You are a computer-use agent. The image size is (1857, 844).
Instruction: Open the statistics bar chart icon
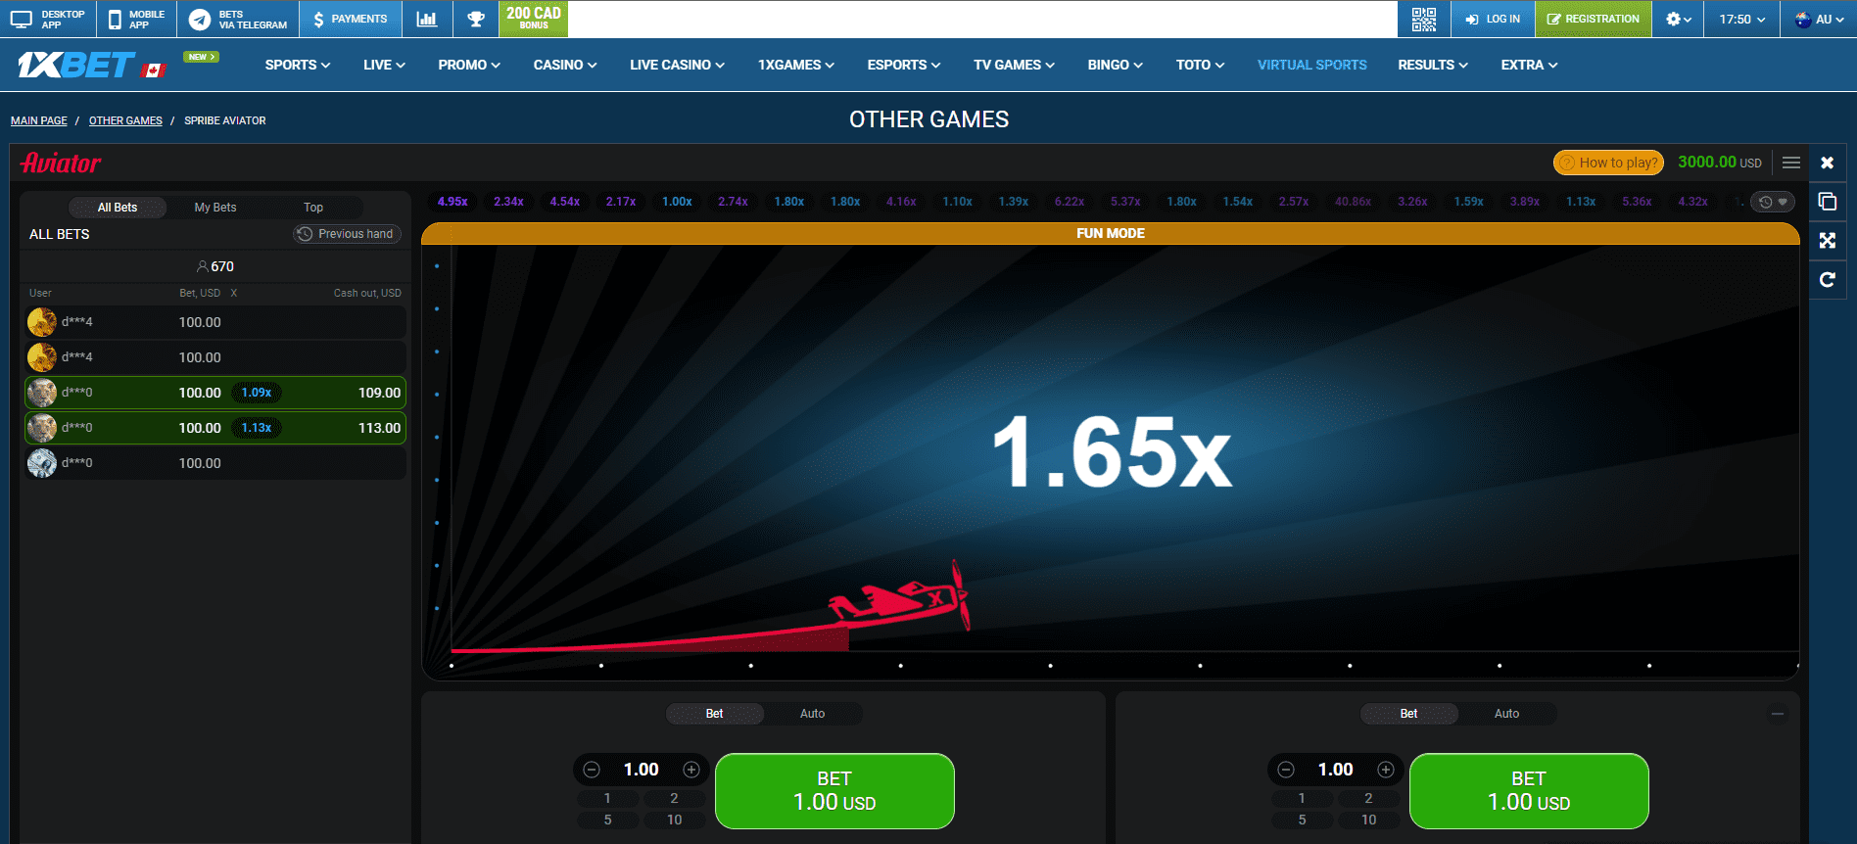pos(427,19)
